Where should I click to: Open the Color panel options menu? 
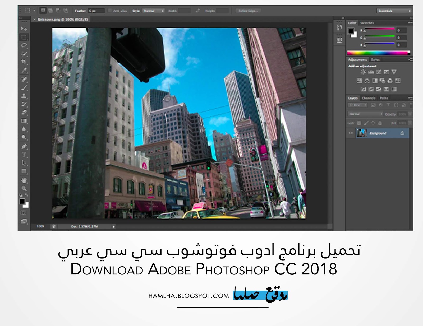410,23
